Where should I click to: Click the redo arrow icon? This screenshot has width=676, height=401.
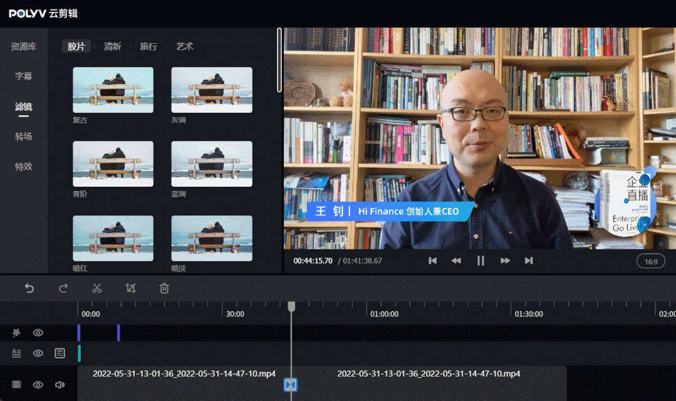point(63,288)
